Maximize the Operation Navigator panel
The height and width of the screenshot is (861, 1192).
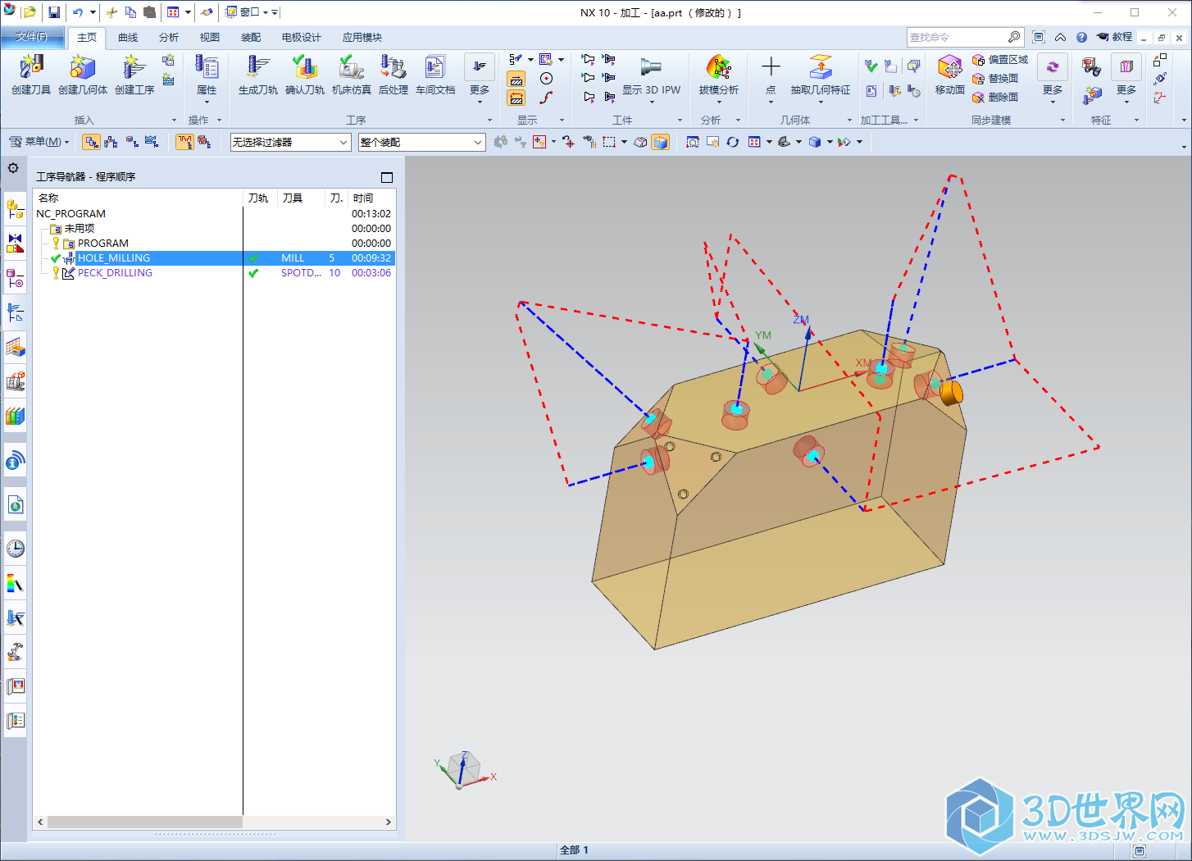(x=387, y=177)
